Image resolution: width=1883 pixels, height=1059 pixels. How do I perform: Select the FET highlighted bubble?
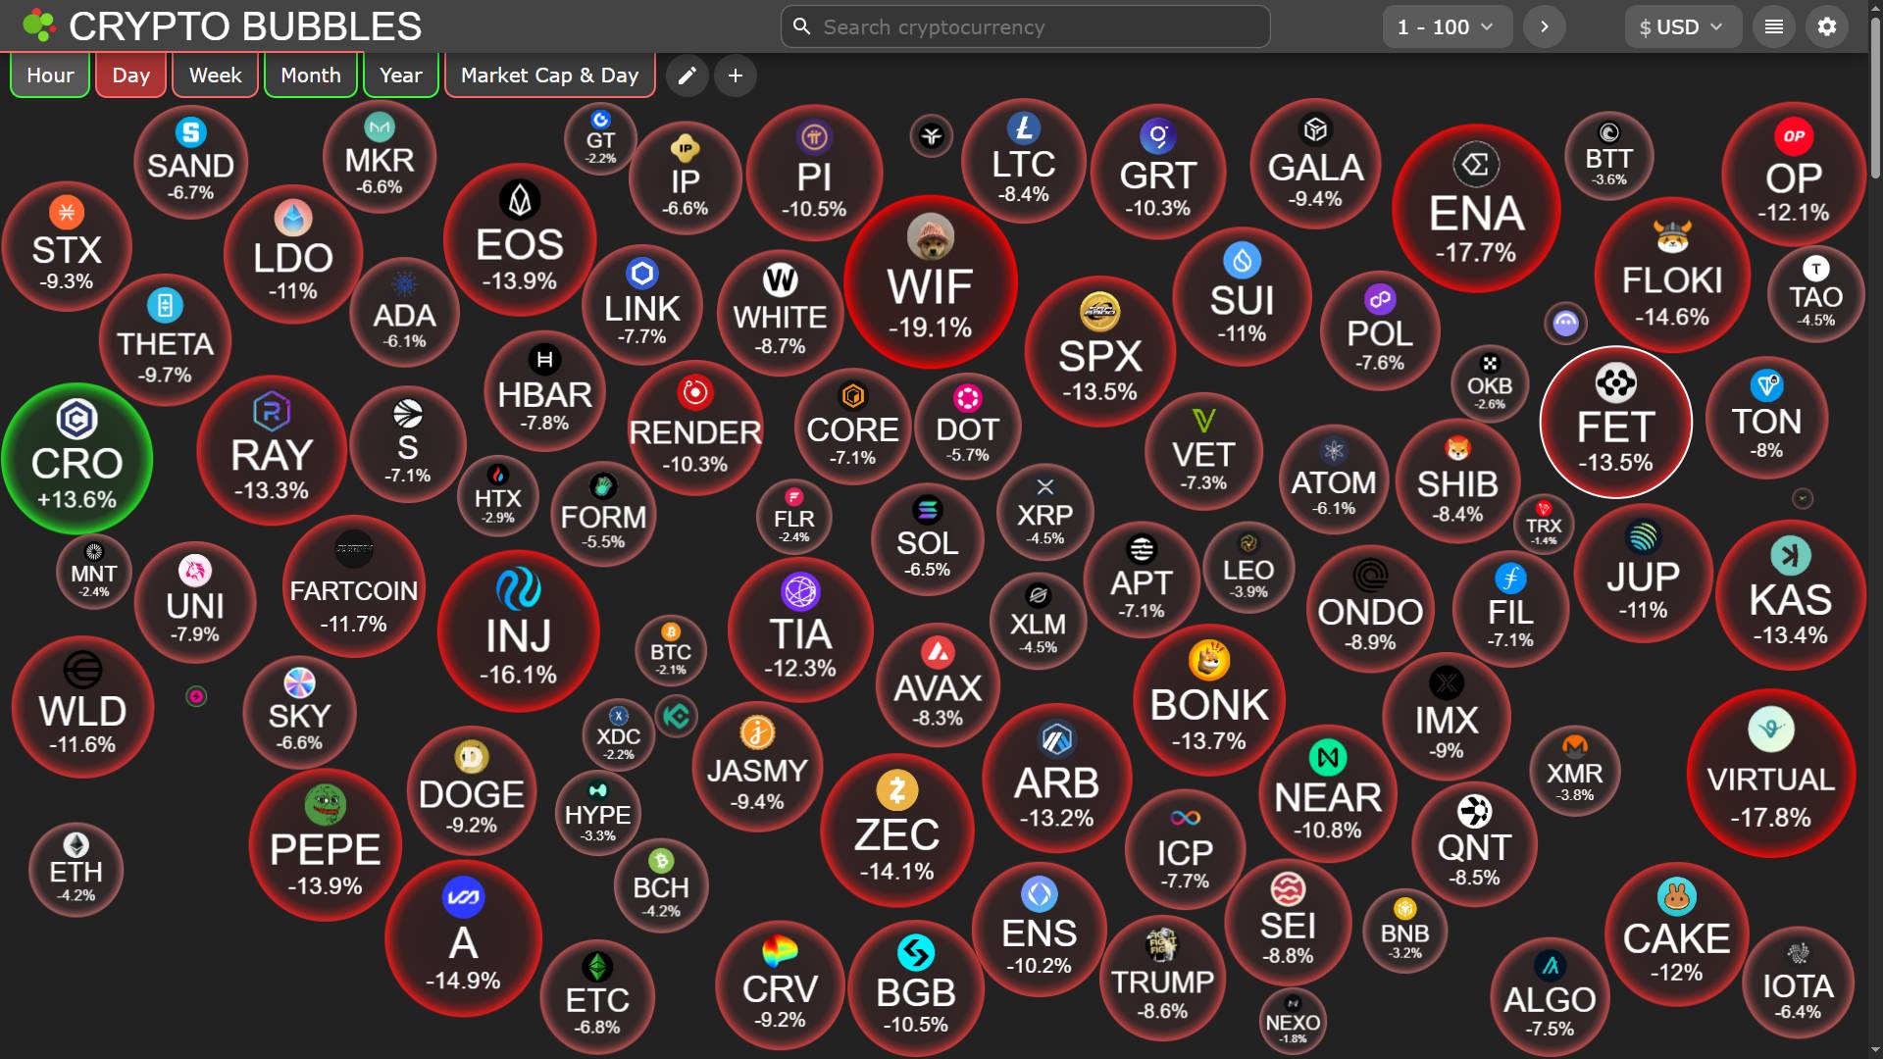[1616, 423]
